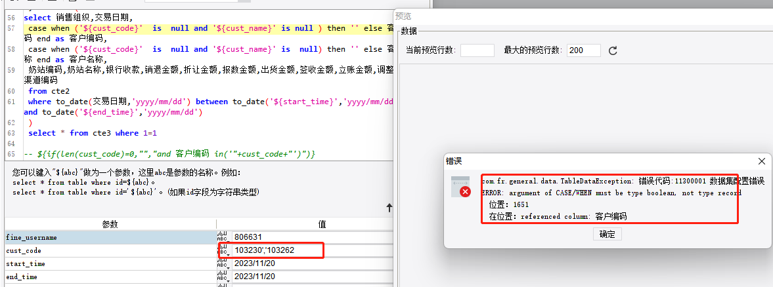The height and width of the screenshot is (287, 773).
Task: Click the end_time value field showing 2023/11/20
Action: pos(313,277)
